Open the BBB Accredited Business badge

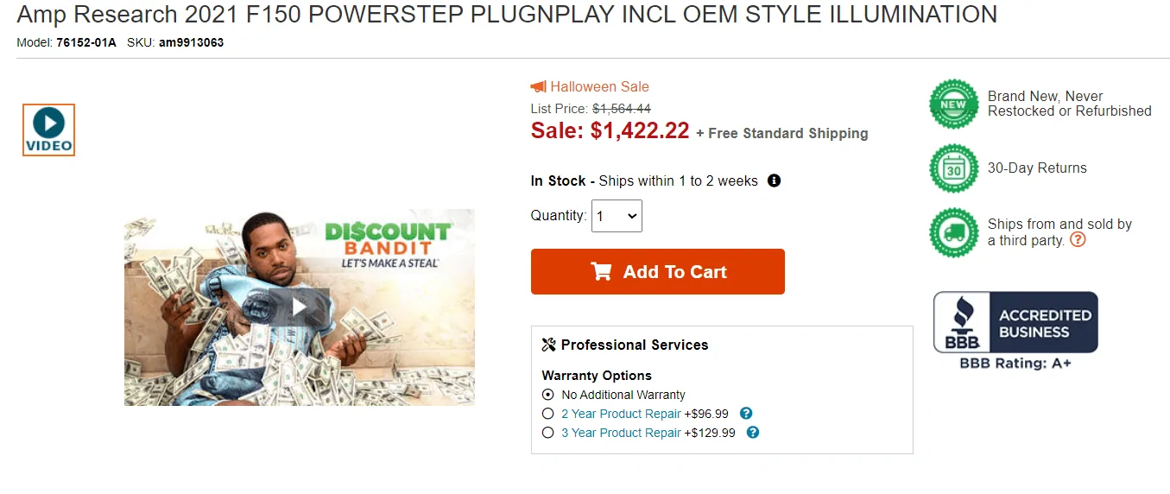[1015, 331]
